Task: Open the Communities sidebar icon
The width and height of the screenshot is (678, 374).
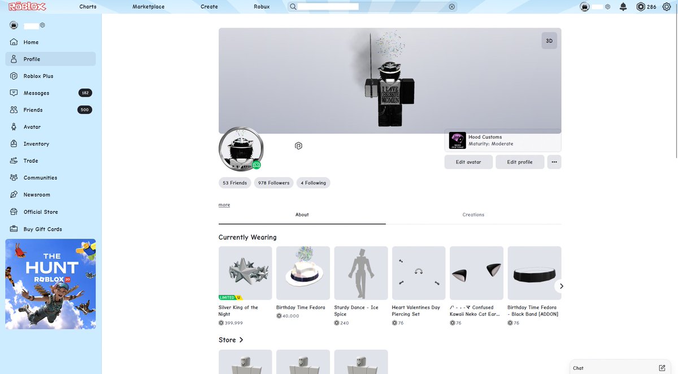Action: pos(14,178)
